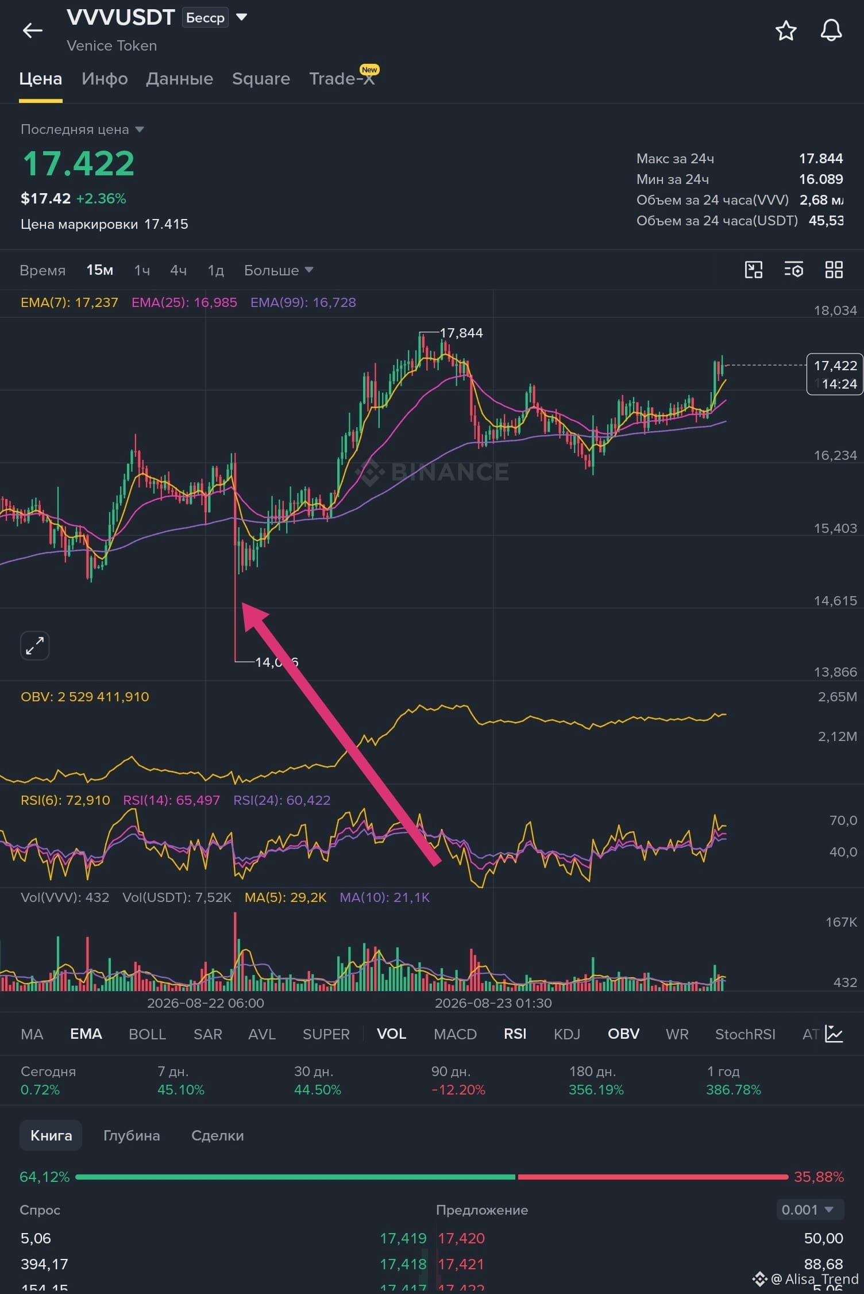This screenshot has width=864, height=1294.
Task: Toggle the StochRSI sub-indicator
Action: click(745, 1034)
